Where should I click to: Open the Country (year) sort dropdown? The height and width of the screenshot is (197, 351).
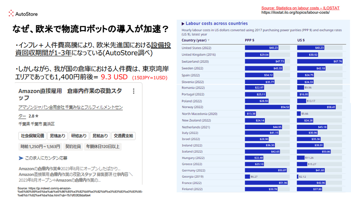point(209,40)
